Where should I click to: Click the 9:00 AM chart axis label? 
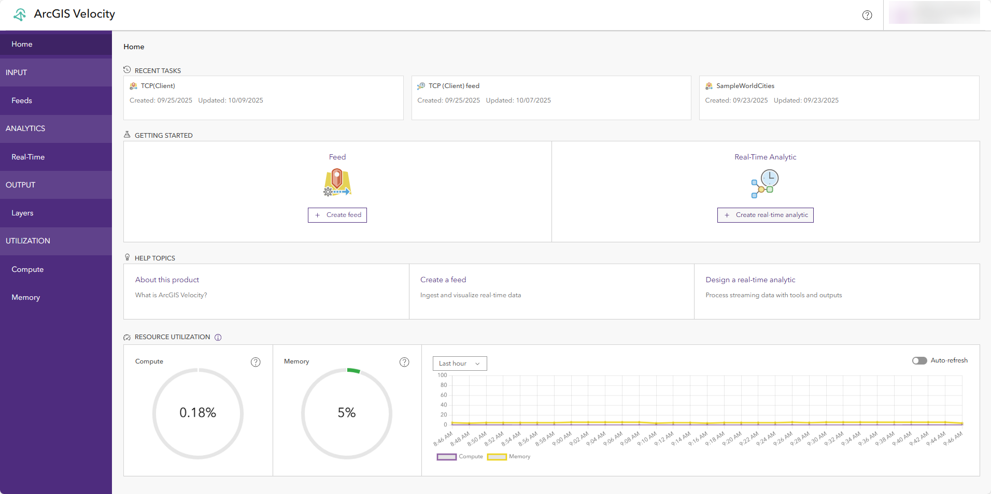pos(562,439)
